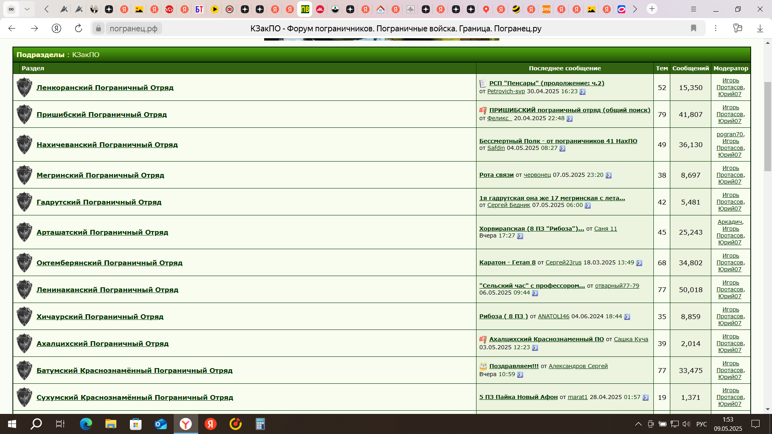Click the browser reload page icon
Image resolution: width=772 pixels, height=434 pixels.
tap(78, 28)
